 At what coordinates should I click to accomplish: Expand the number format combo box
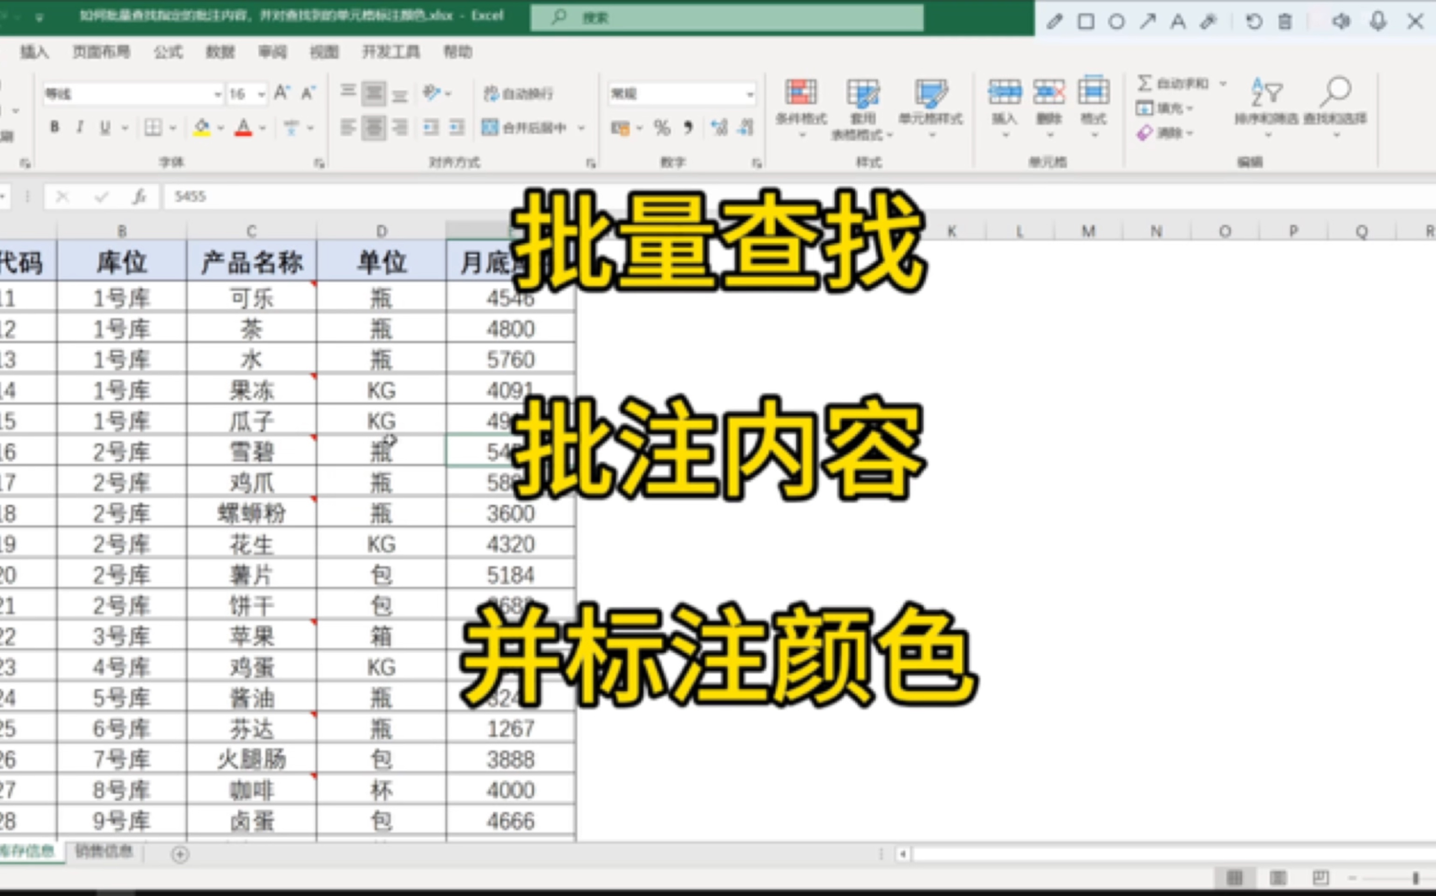[x=749, y=94]
